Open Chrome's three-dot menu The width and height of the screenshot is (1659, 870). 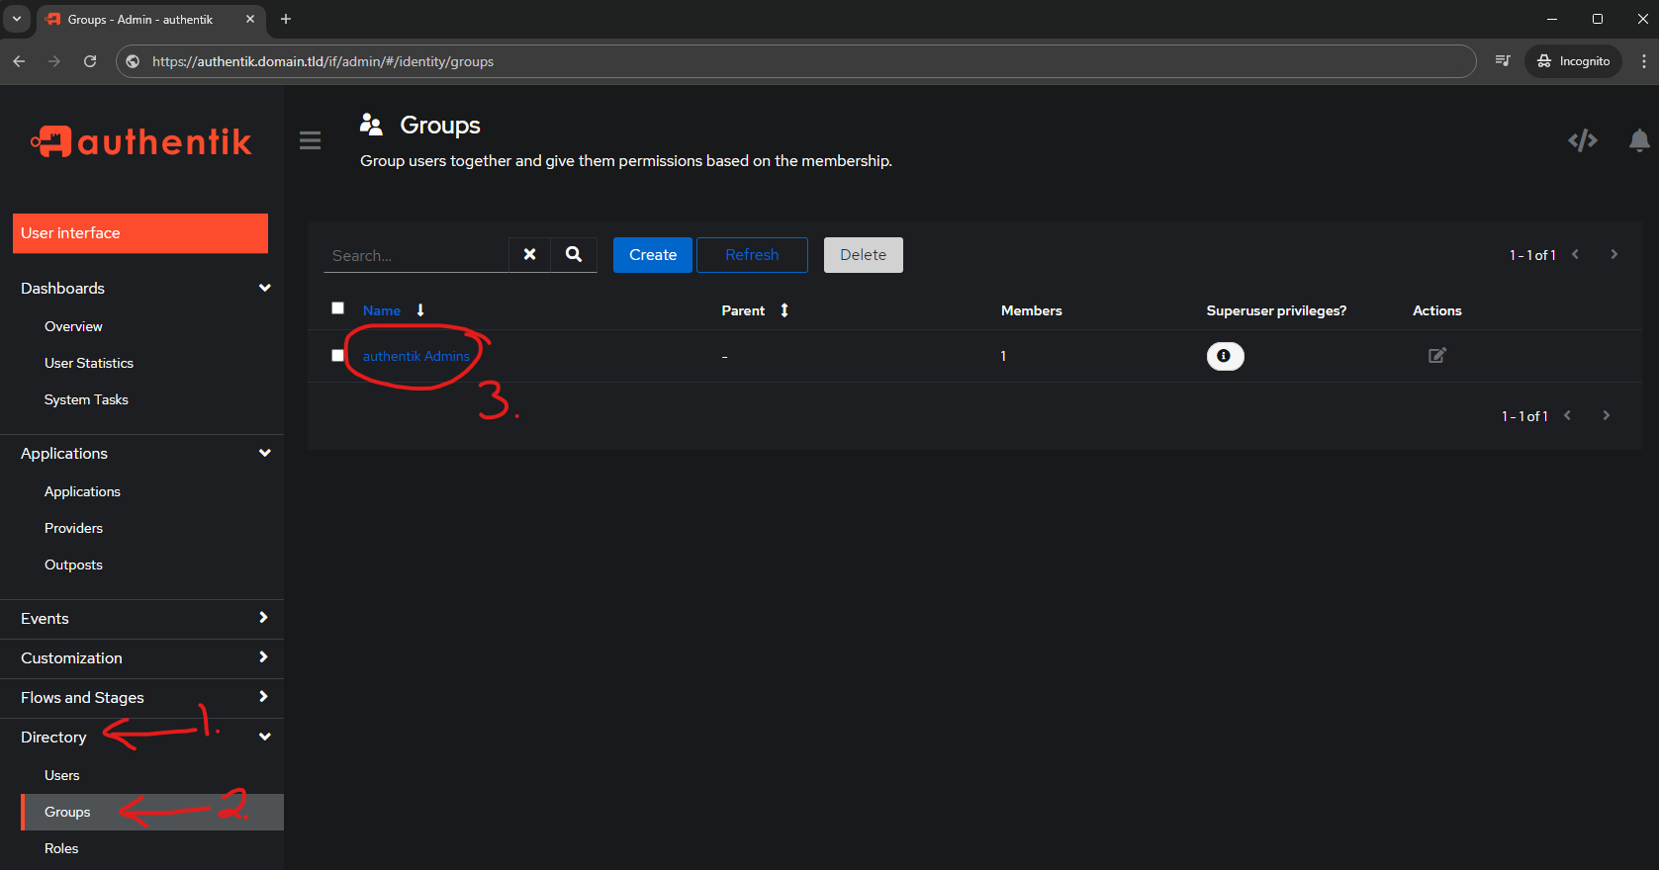point(1644,61)
